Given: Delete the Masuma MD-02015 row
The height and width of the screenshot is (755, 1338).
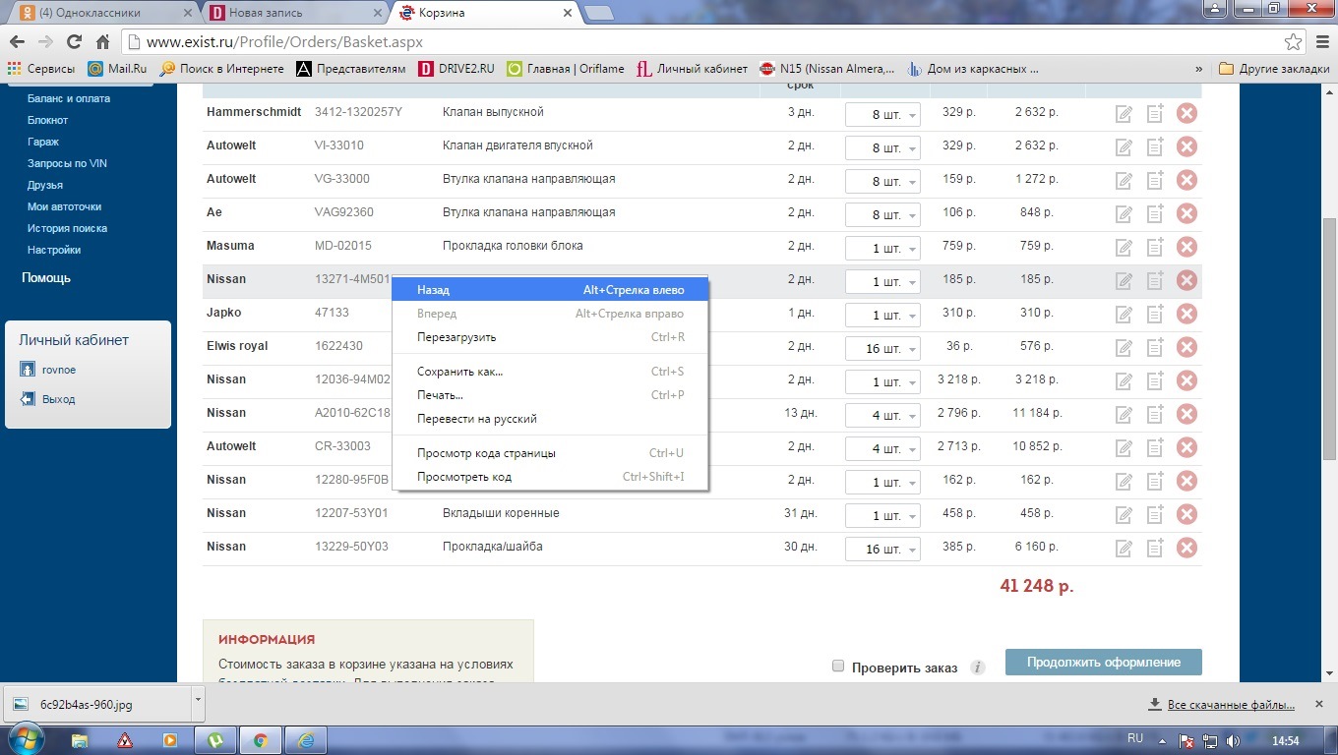Looking at the screenshot, I should click(1186, 247).
